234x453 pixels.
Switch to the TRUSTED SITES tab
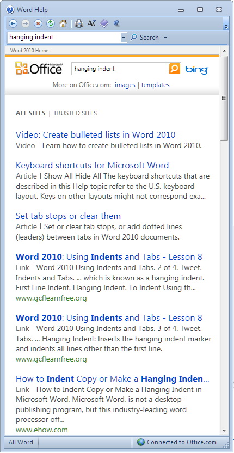75,113
